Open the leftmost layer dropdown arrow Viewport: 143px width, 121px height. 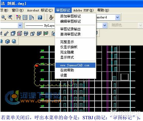click(x=20, y=25)
